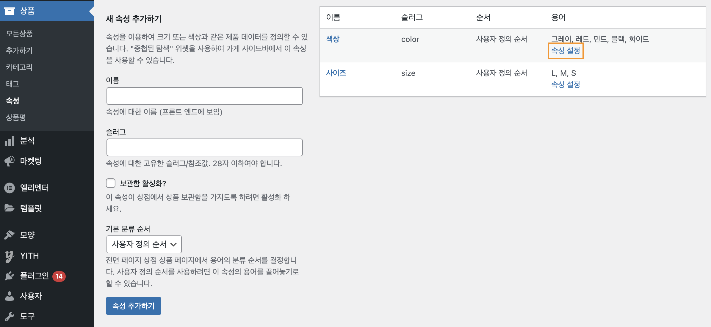Screen dimensions: 711x327
Task: Open 플러그인 via the plug icon
Action: [10, 276]
